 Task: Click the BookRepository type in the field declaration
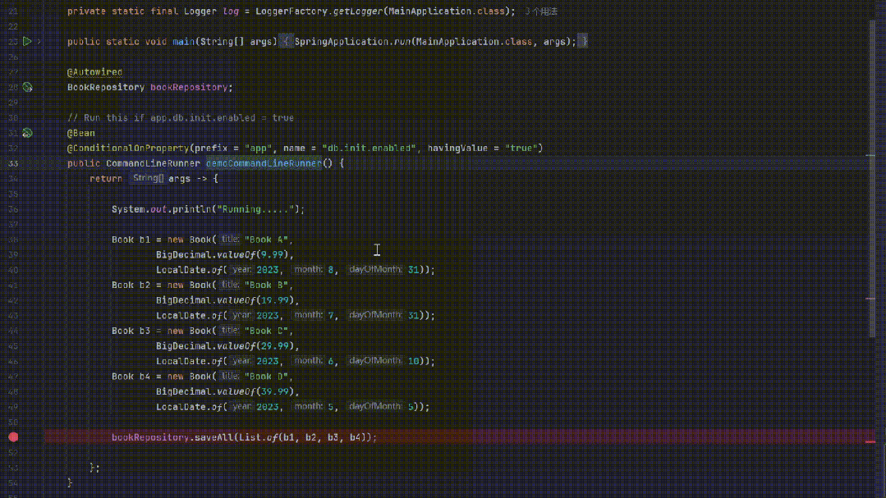pyautogui.click(x=106, y=88)
